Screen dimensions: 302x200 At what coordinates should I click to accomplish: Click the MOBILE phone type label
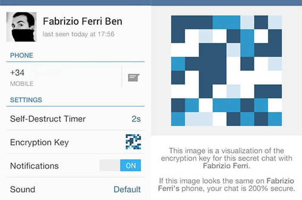(22, 84)
